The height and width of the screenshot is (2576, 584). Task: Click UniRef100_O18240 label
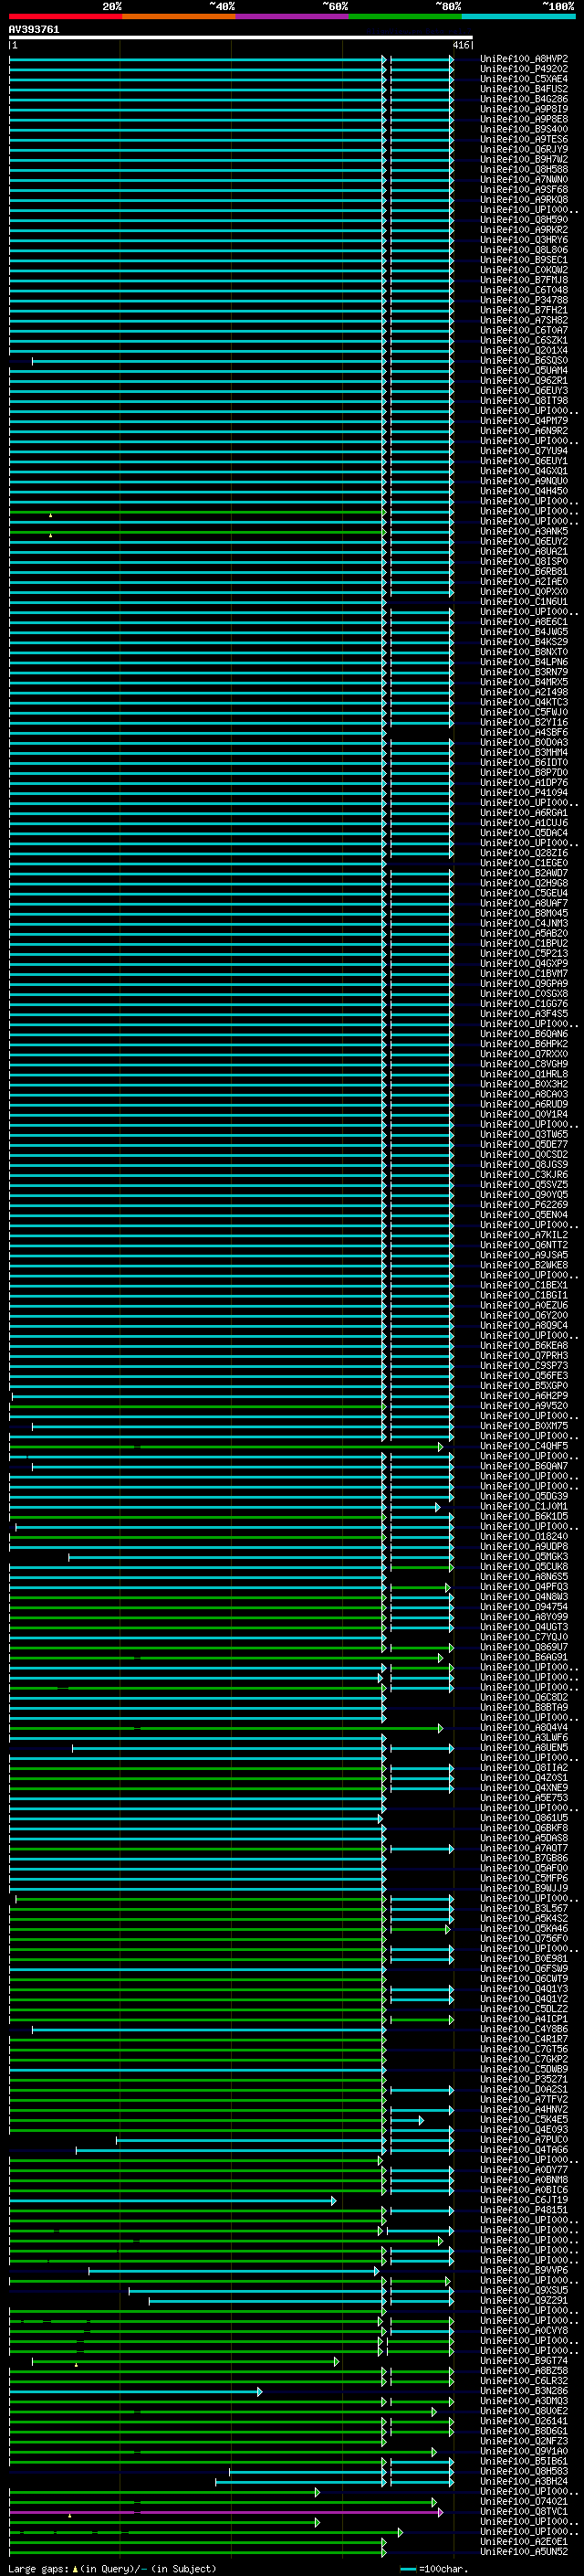click(523, 1536)
